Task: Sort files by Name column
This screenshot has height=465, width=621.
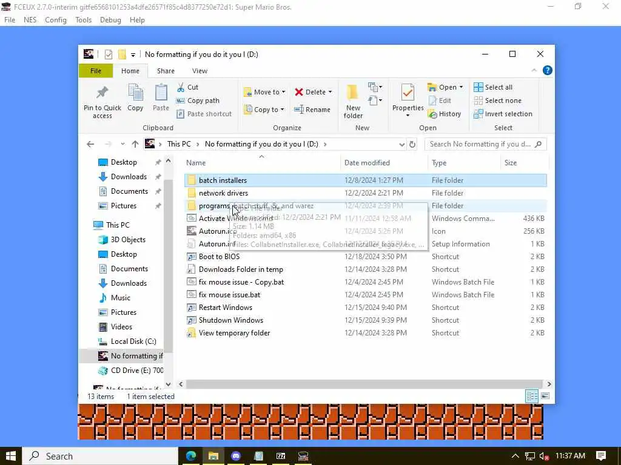Action: (262, 162)
